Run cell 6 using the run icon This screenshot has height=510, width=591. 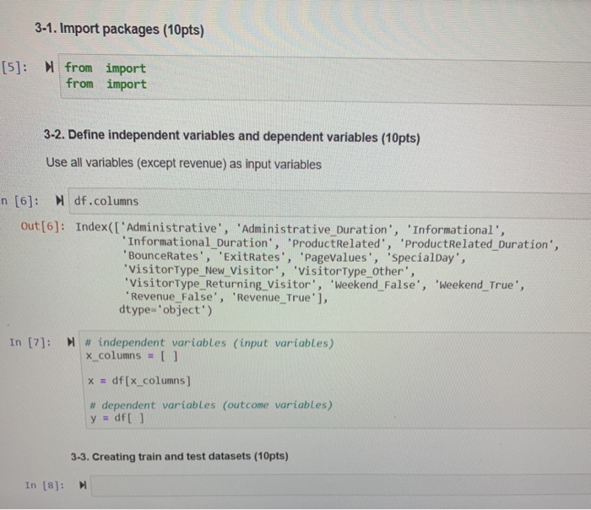[x=60, y=200]
